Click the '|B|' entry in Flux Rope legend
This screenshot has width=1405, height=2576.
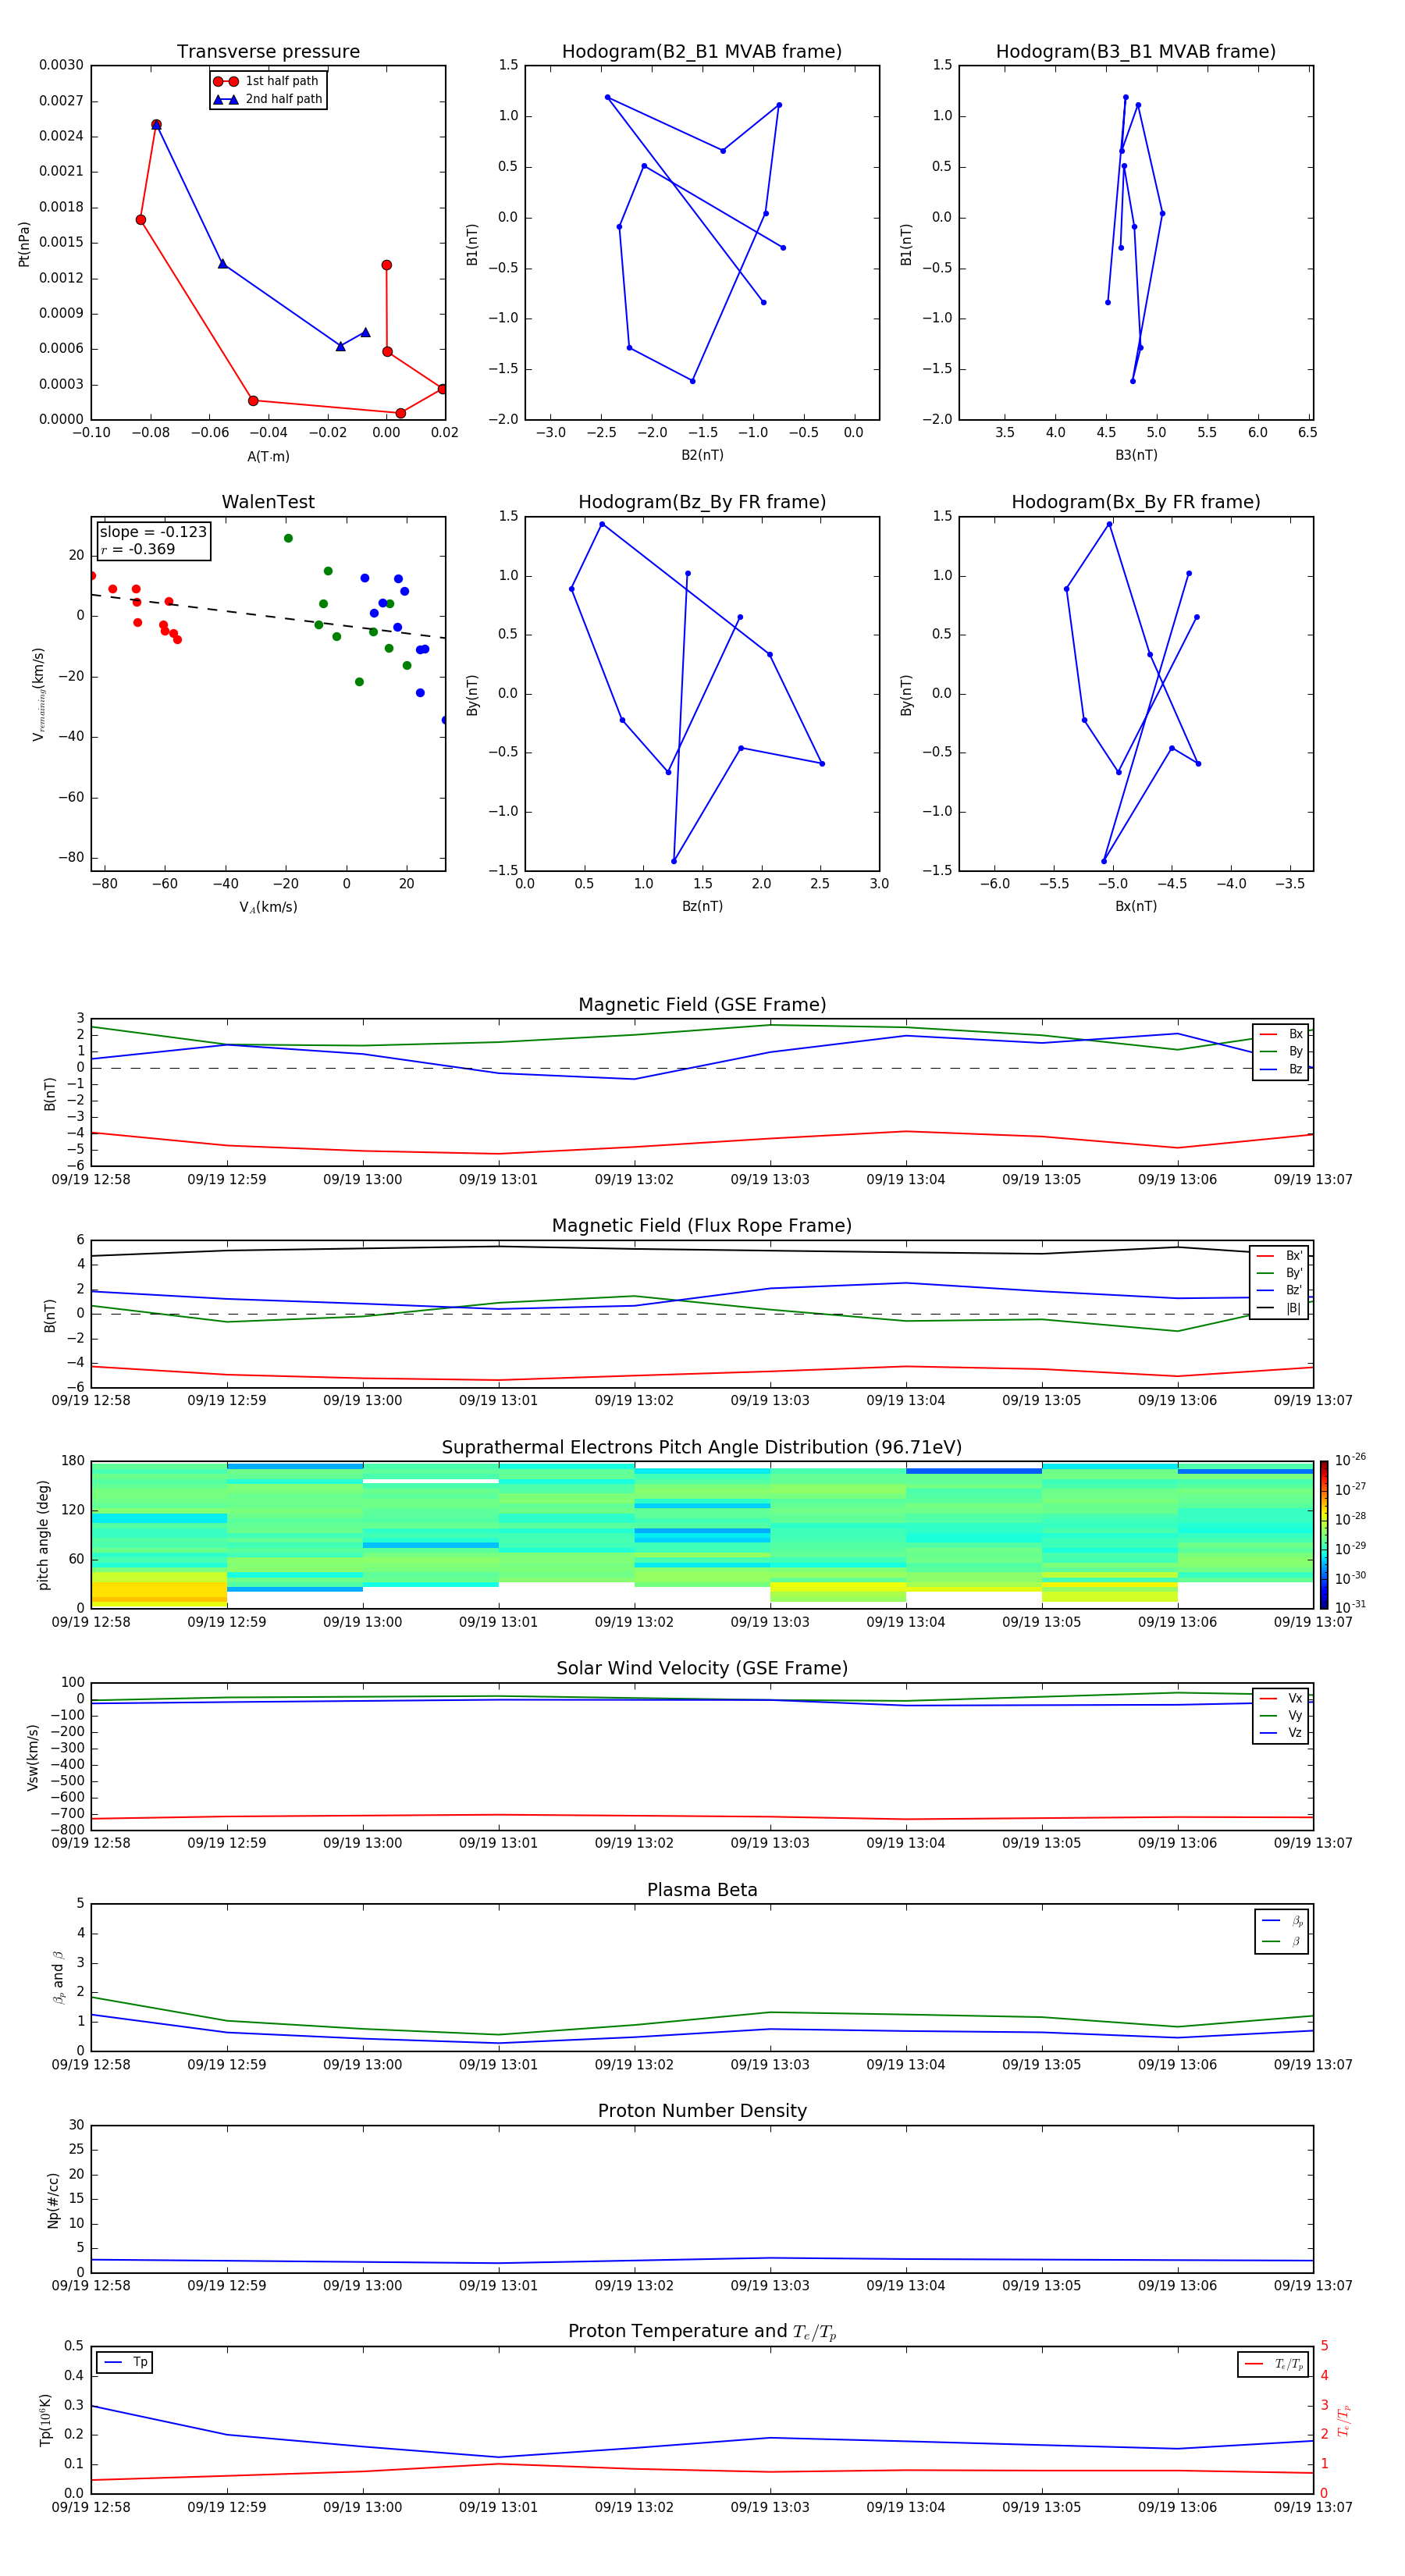1280,1309
